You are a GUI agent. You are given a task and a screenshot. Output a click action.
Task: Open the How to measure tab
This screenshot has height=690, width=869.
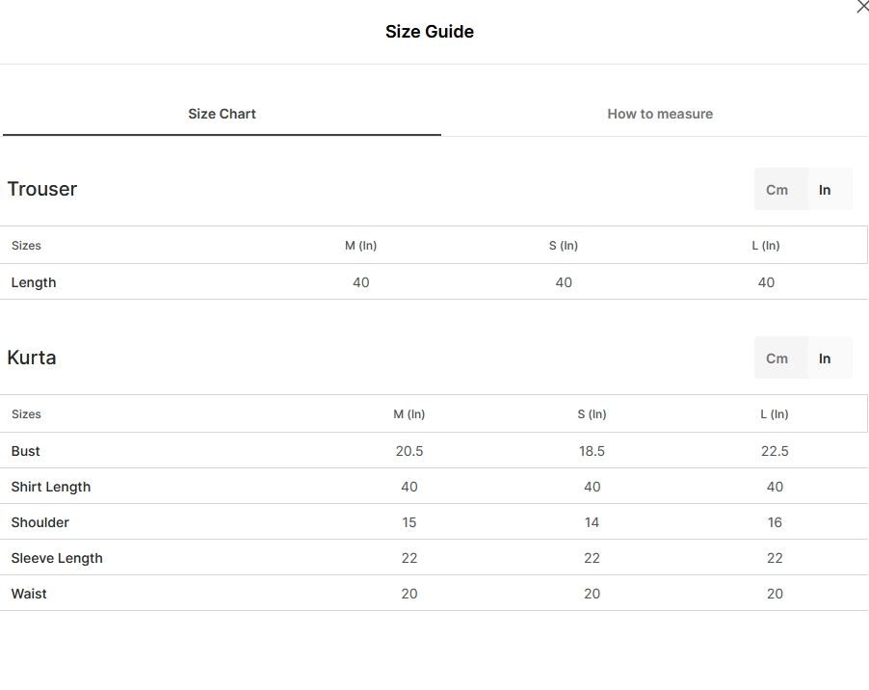[660, 114]
